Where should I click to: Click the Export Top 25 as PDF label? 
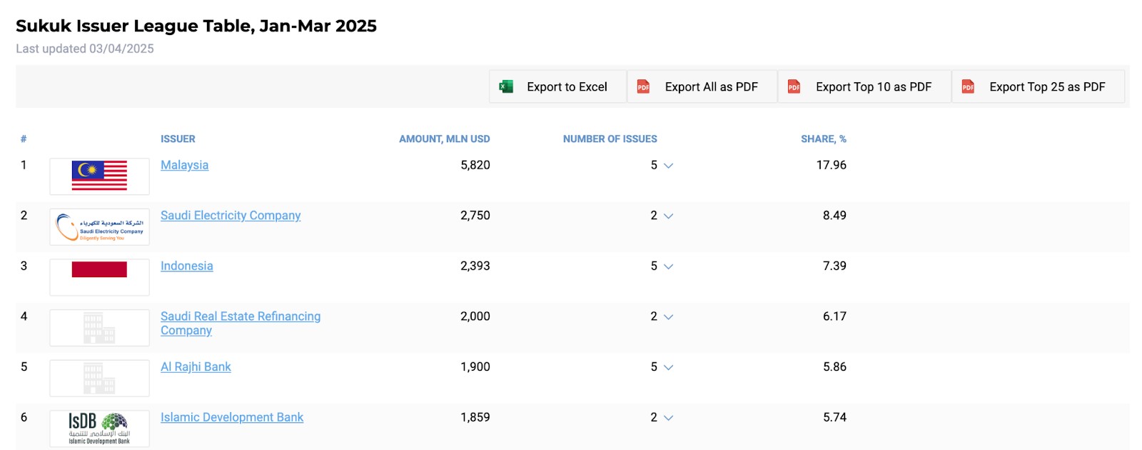pos(1047,86)
